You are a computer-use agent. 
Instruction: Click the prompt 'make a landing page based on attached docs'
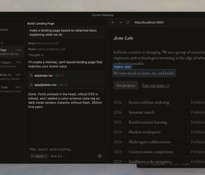66,33
